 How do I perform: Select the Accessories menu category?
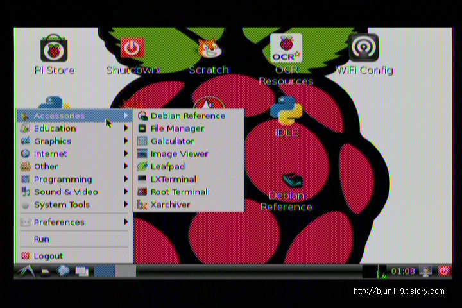[75, 116]
